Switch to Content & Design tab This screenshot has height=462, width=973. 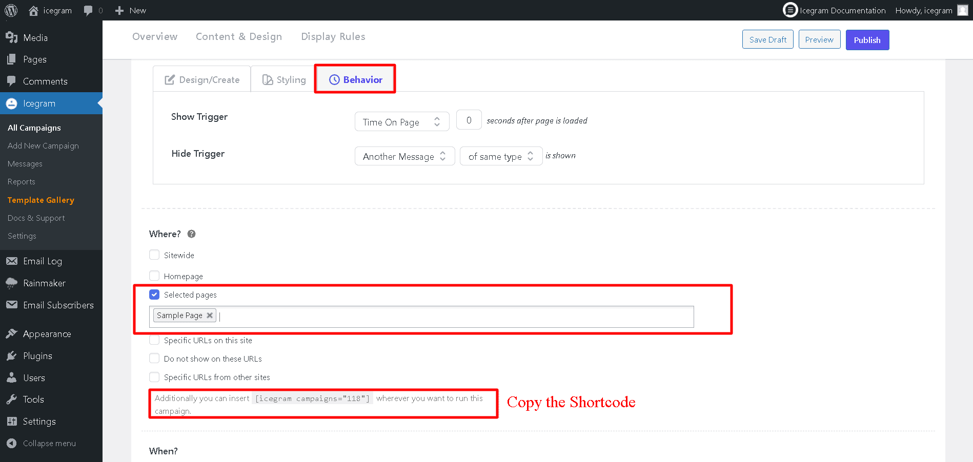coord(239,36)
